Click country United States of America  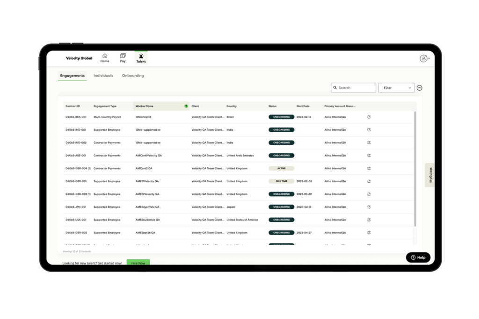pyautogui.click(x=242, y=220)
